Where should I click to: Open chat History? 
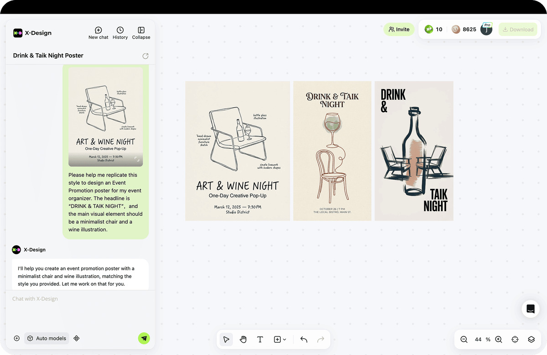click(x=120, y=33)
